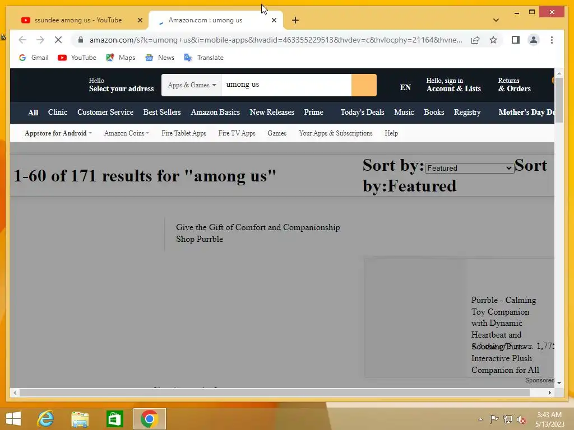Select your address link
Image resolution: width=574 pixels, height=430 pixels.
(121, 85)
